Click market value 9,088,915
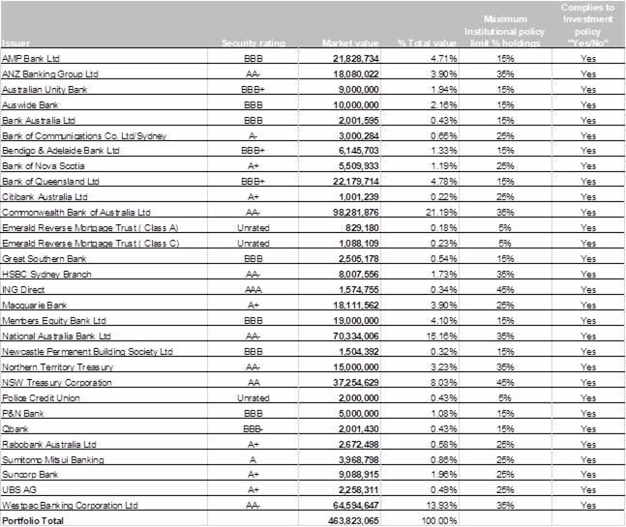Image resolution: width=626 pixels, height=527 pixels. coord(359,475)
